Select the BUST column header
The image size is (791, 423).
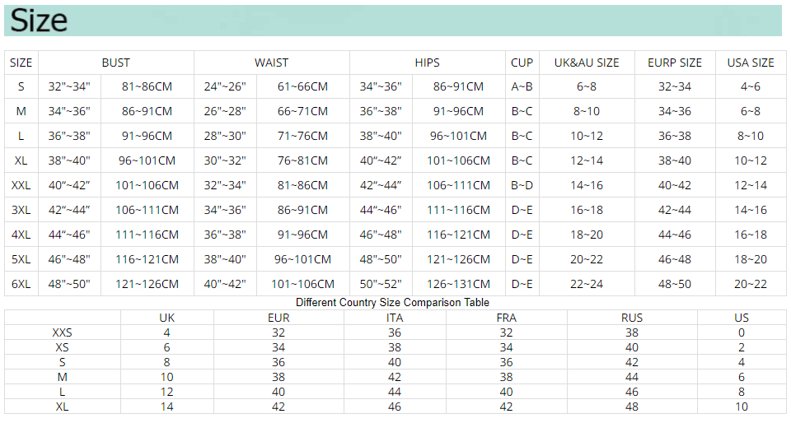click(x=115, y=63)
